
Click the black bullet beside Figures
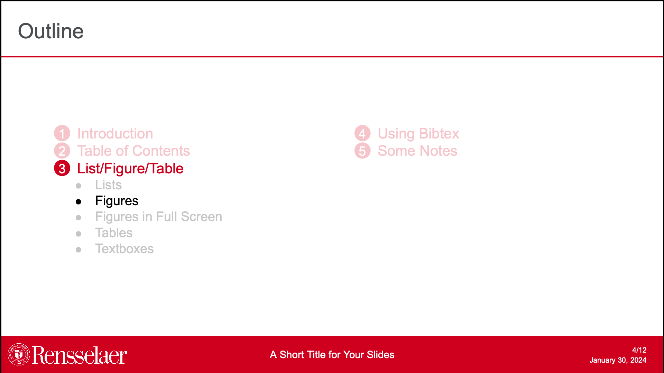tap(79, 202)
